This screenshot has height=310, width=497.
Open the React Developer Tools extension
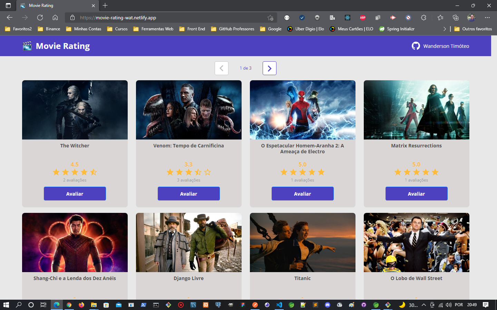(348, 18)
